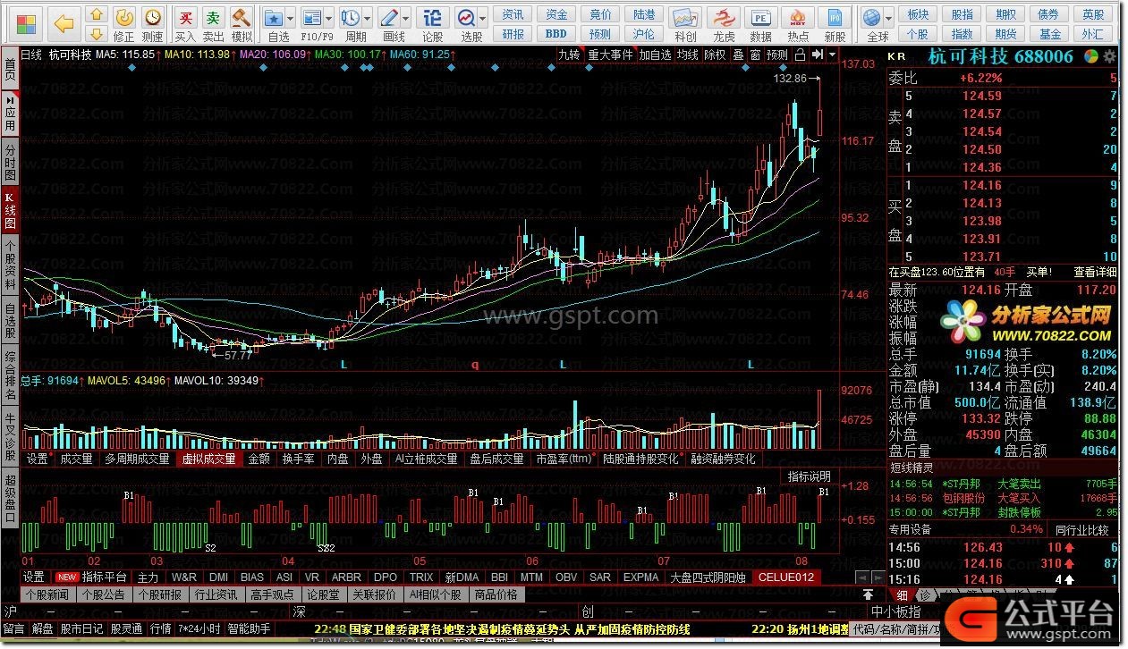1128x649 pixels.
Task: Open the 股市日记 status bar item
Action: click(x=81, y=629)
